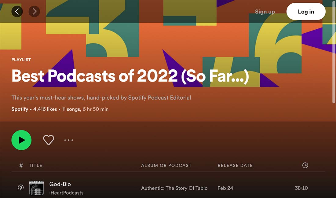Image resolution: width=336 pixels, height=198 pixels.
Task: Open the Spotify creator profile link
Action: (x=20, y=109)
